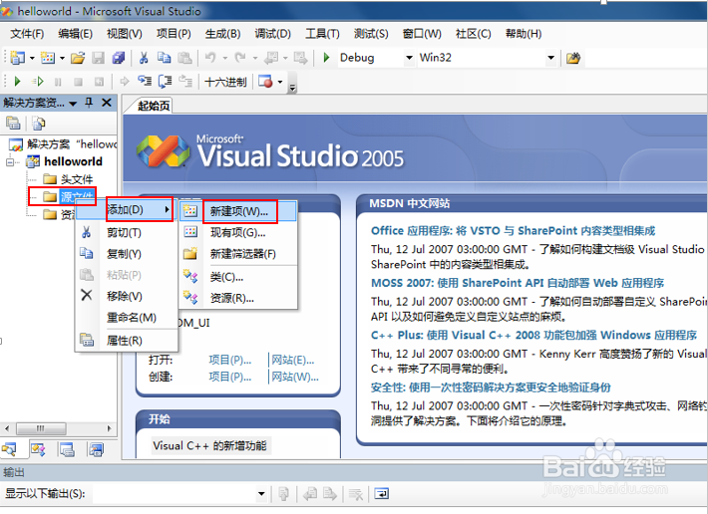Click the Add New Item toolbar icon

click(48, 58)
